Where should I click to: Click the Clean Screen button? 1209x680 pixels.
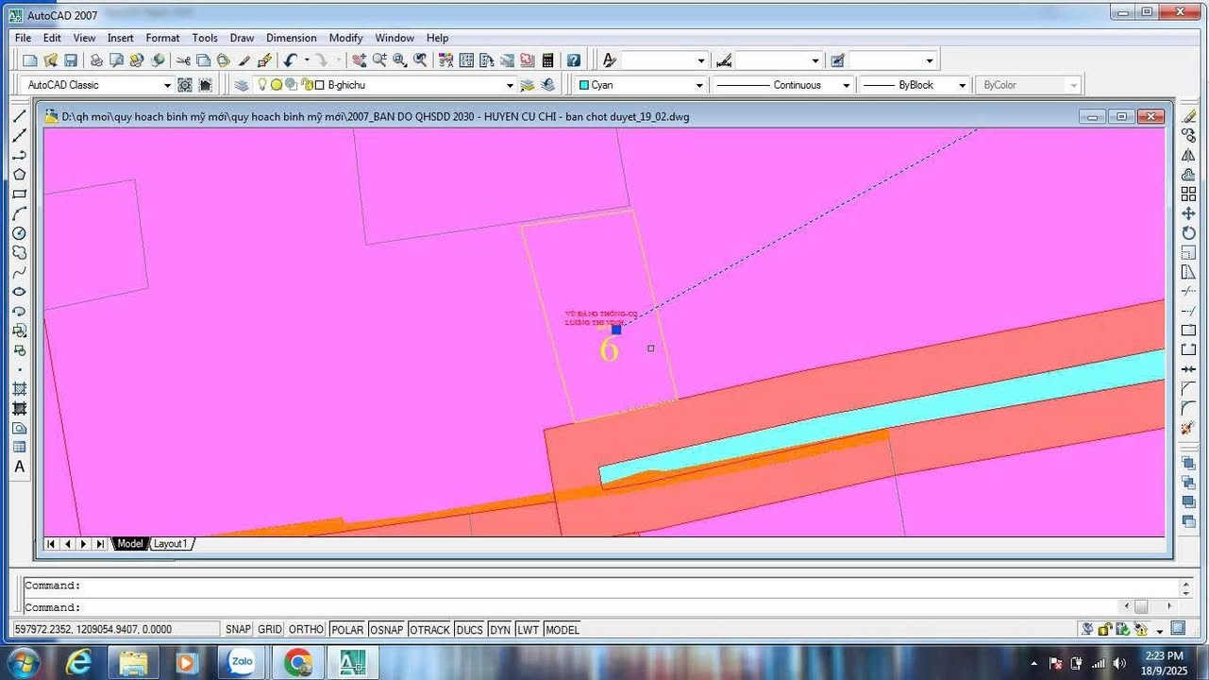[1178, 628]
